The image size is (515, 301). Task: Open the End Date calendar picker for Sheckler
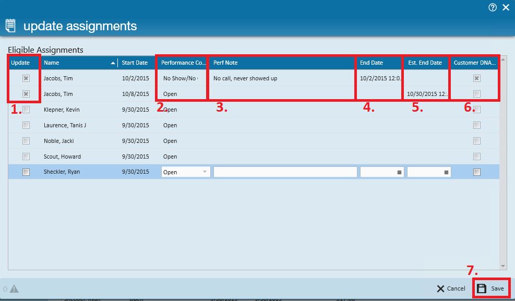point(399,172)
